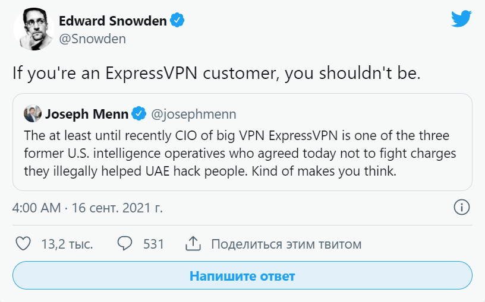The height and width of the screenshot is (302, 485).
Task: Click the share upload arrow icon
Action: pos(193,244)
